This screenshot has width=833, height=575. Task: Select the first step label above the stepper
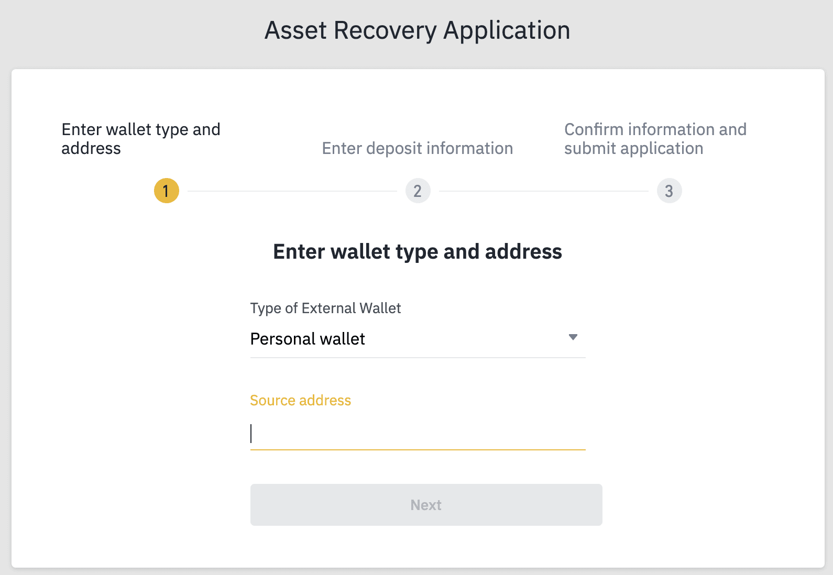(141, 139)
